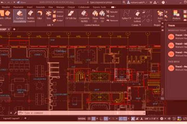The width and height of the screenshot is (187, 124).
Task: Open the annotation scale dropdown
Action: pos(151,119)
